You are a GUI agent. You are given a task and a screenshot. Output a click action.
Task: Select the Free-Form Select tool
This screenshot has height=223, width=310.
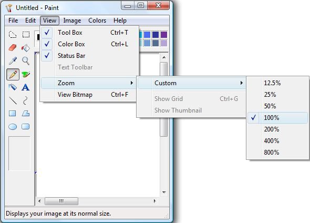pyautogui.click(x=13, y=35)
